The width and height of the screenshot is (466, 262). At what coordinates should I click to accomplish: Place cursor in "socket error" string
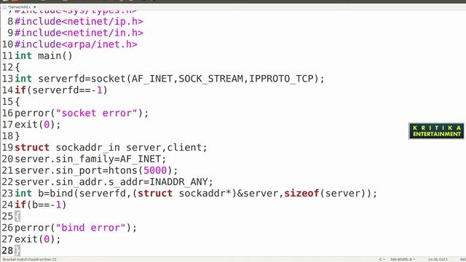pyautogui.click(x=97, y=114)
